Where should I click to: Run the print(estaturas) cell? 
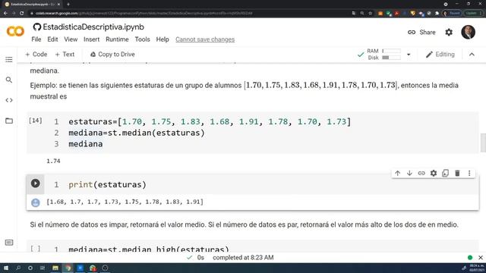click(x=36, y=184)
